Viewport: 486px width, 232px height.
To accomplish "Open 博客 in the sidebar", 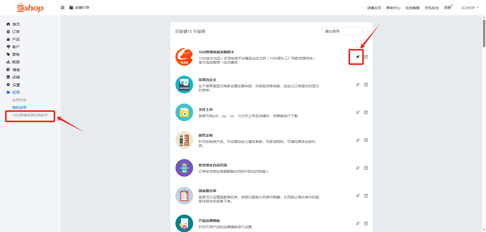I will coord(16,70).
